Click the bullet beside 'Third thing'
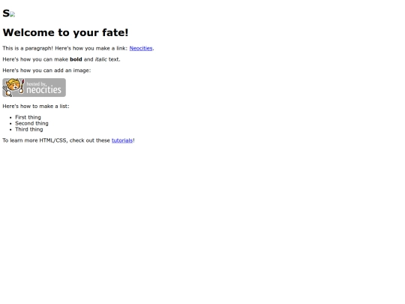Viewport: 405px width, 304px height. pyautogui.click(x=10, y=130)
